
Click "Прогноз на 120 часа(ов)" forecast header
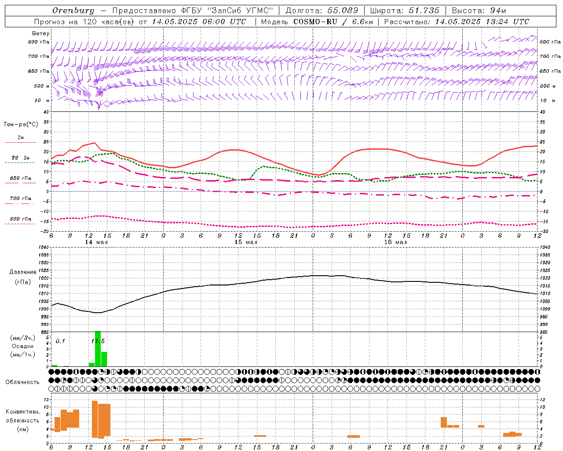click(84, 22)
